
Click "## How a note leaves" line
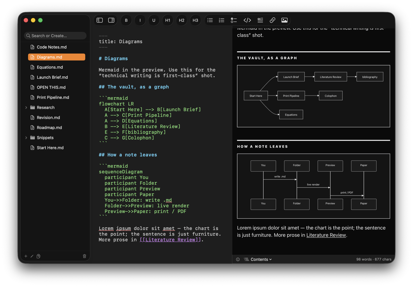[128, 155]
